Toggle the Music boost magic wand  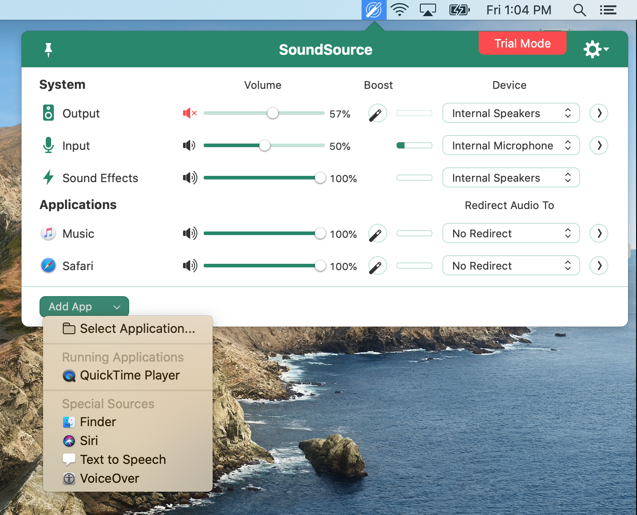click(378, 233)
